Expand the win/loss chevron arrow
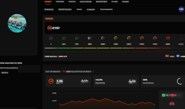Screen dimensions: 185x109 point(179,95)
